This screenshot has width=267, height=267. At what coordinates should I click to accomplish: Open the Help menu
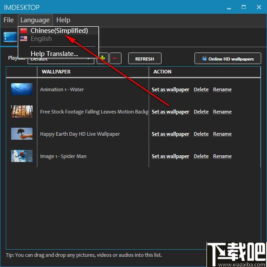coord(63,20)
